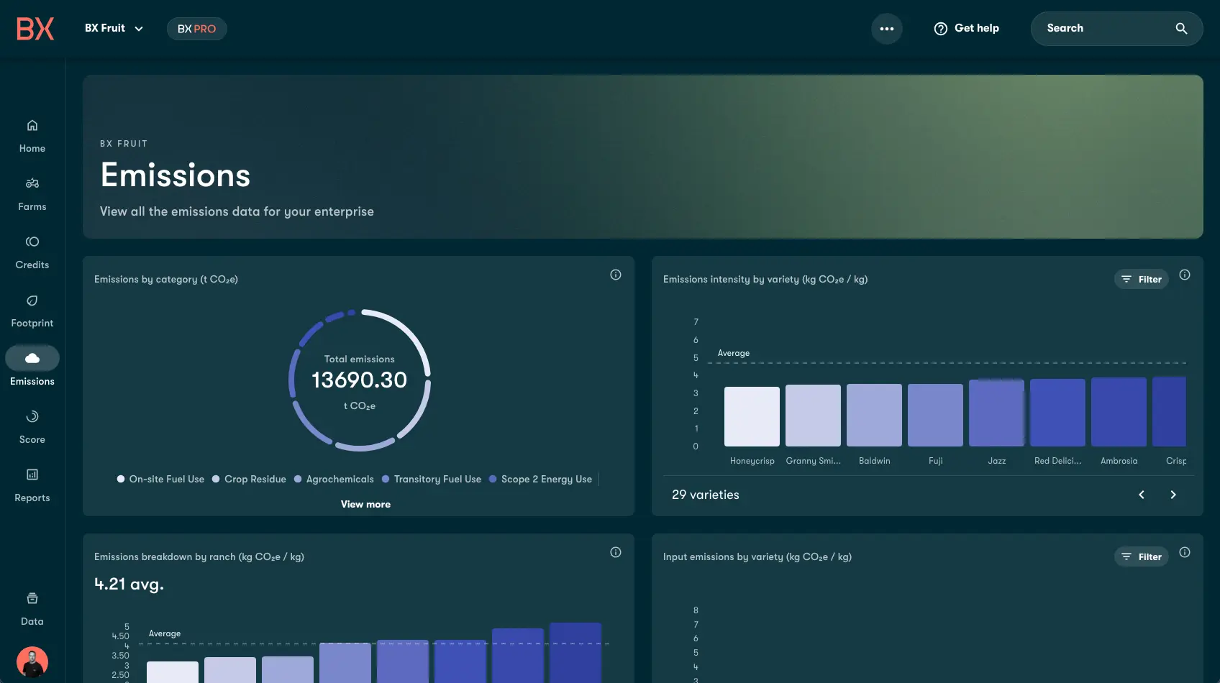Open the Data section icon
1220x683 pixels.
click(x=32, y=599)
